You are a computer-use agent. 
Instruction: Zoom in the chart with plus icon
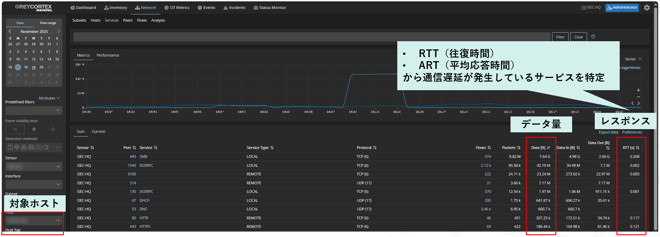pyautogui.click(x=638, y=90)
